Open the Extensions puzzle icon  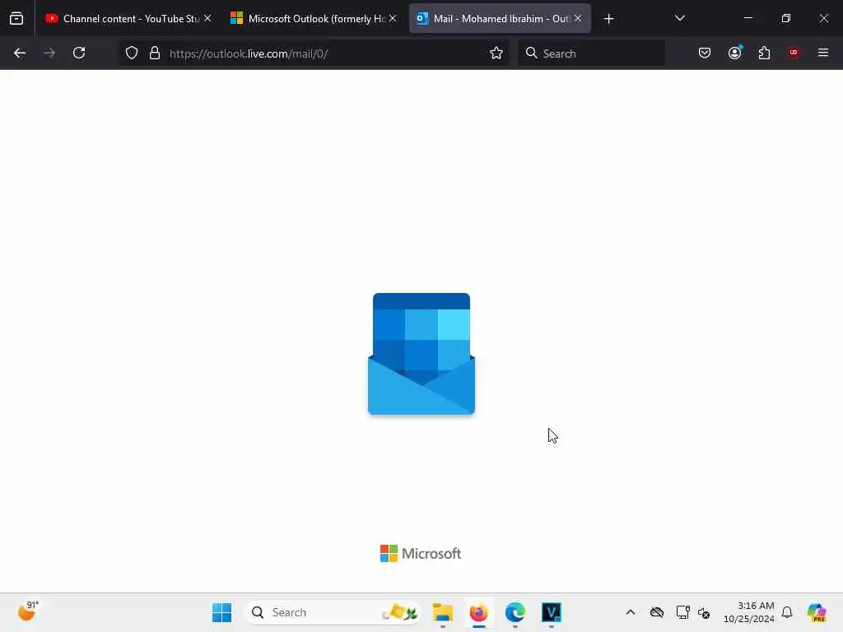[x=764, y=53]
